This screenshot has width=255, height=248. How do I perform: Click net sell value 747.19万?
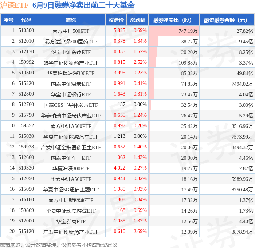188,31
